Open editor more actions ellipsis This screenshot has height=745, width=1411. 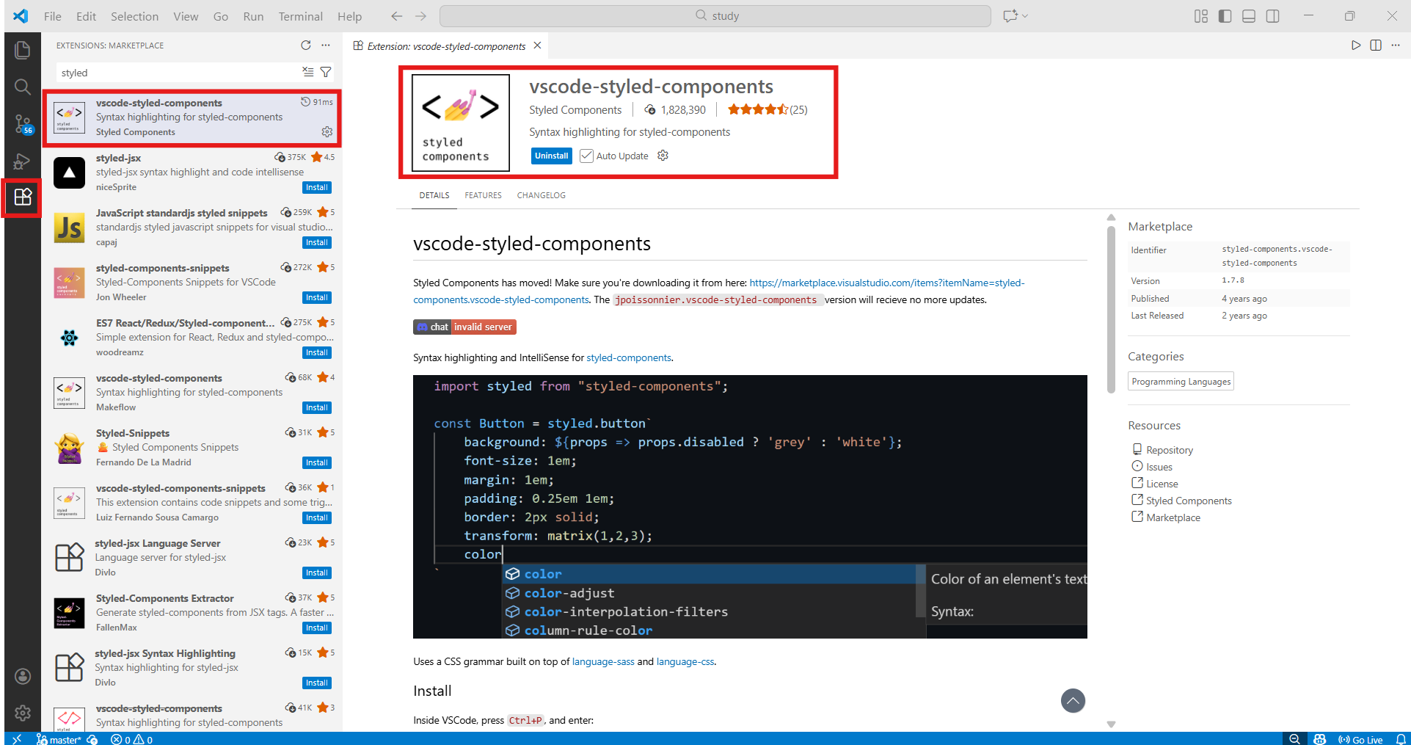1396,46
